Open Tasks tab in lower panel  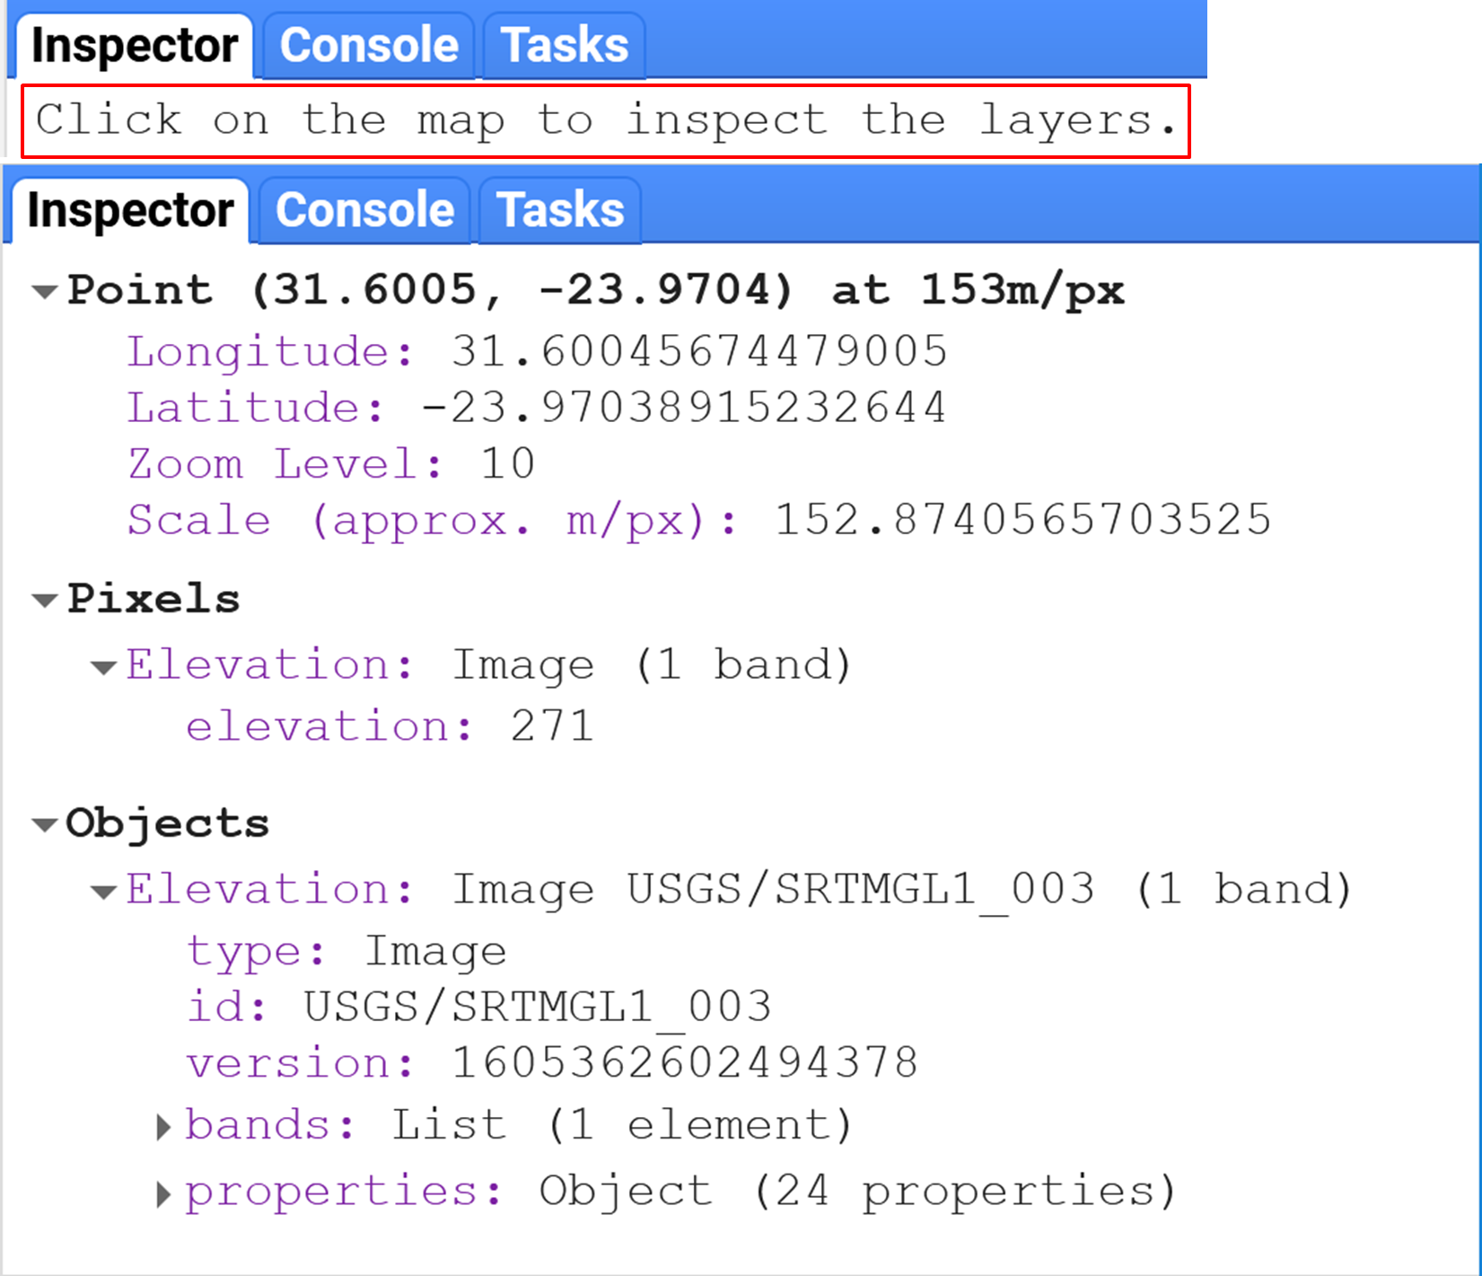(560, 211)
